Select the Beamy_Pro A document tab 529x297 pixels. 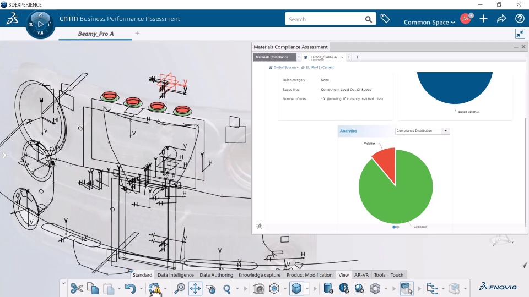click(x=95, y=34)
